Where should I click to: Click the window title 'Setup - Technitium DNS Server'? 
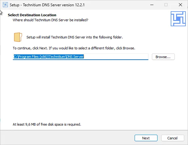click(x=47, y=5)
